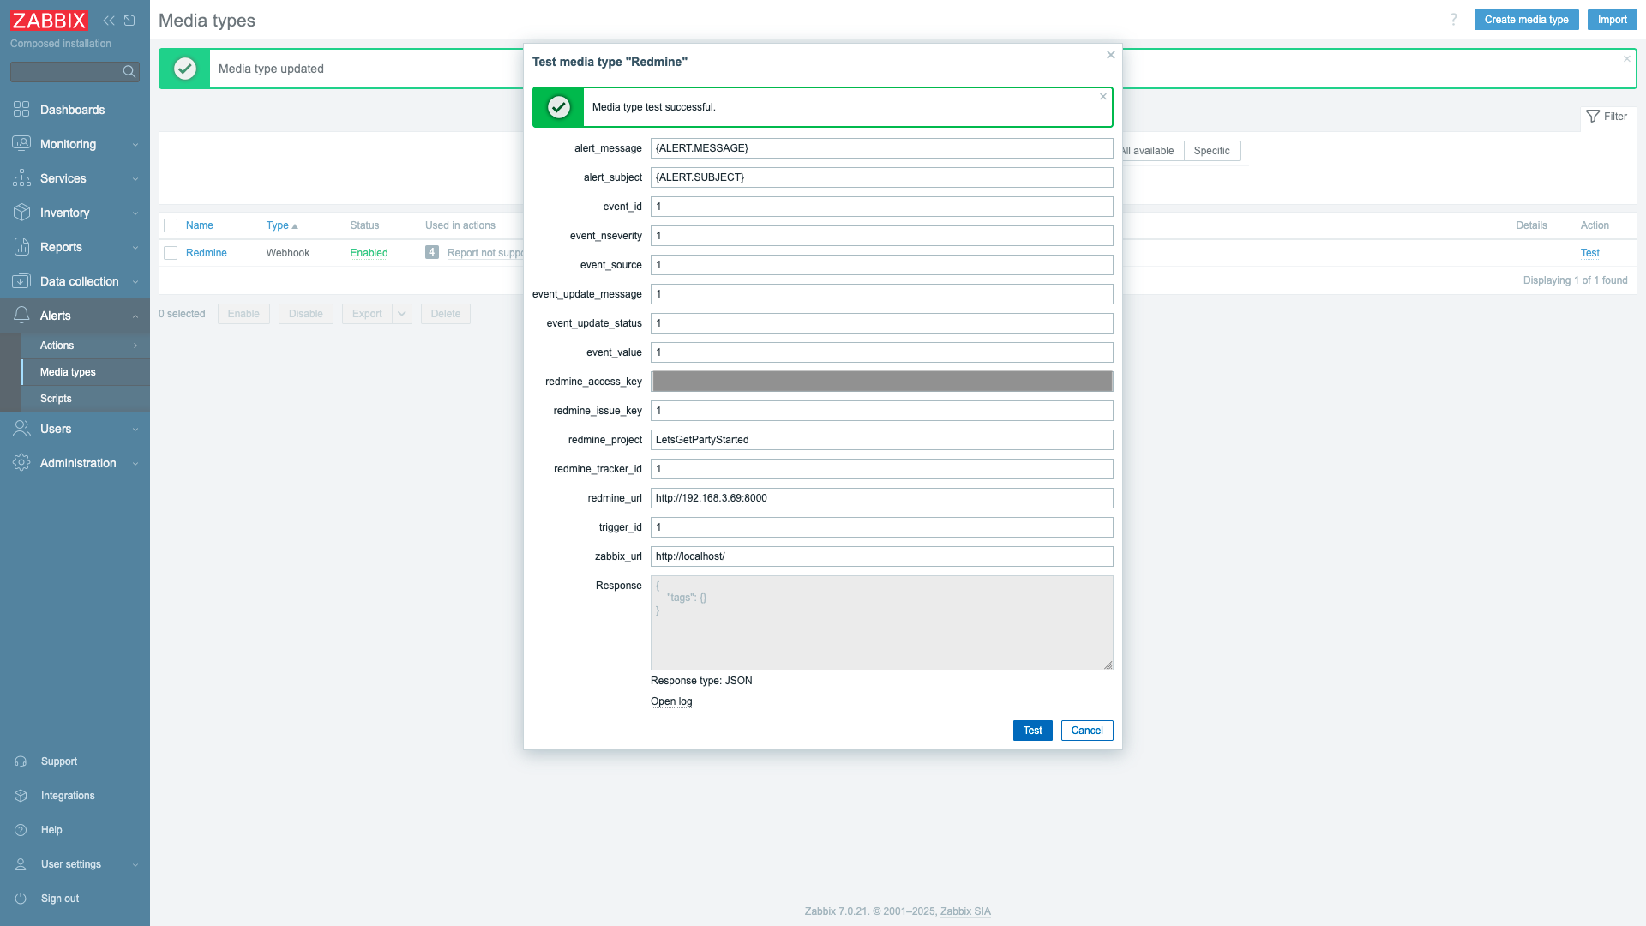Open Support via the headset icon
The height and width of the screenshot is (926, 1646).
click(x=21, y=761)
